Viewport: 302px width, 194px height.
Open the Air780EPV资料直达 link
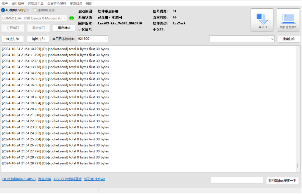[x=67, y=179]
